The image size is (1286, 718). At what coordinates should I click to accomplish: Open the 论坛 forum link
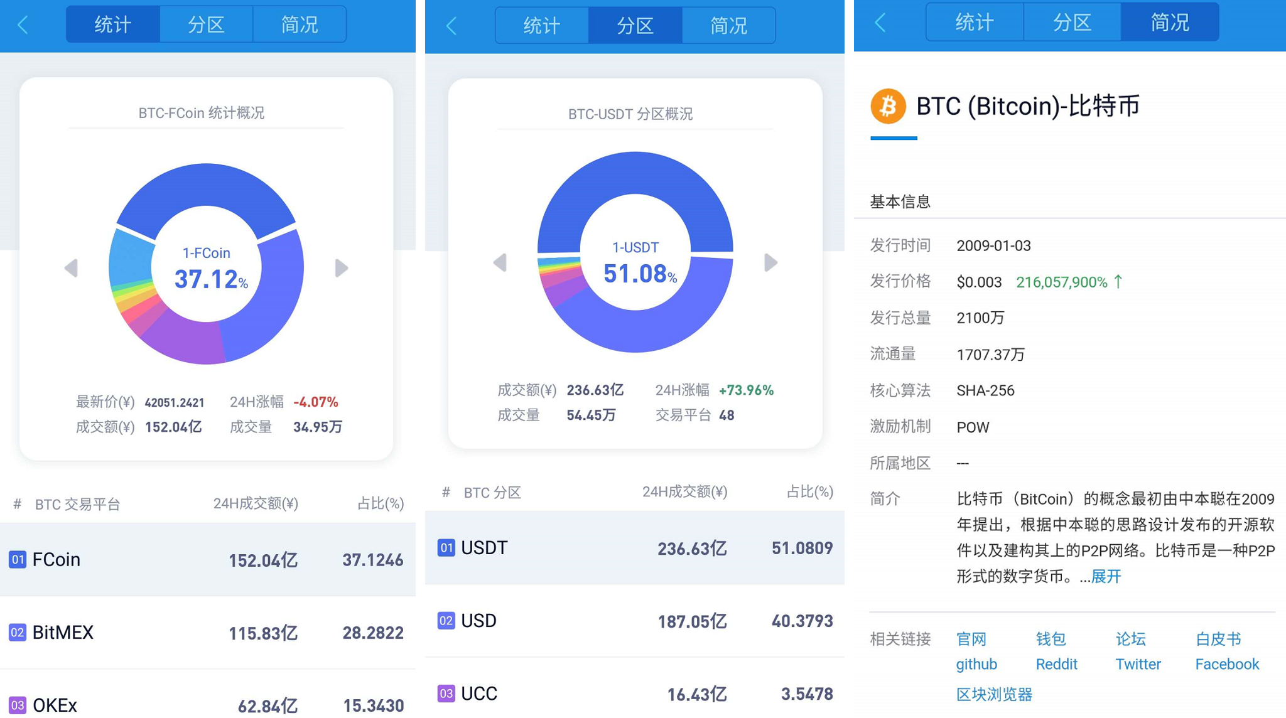pos(1131,639)
